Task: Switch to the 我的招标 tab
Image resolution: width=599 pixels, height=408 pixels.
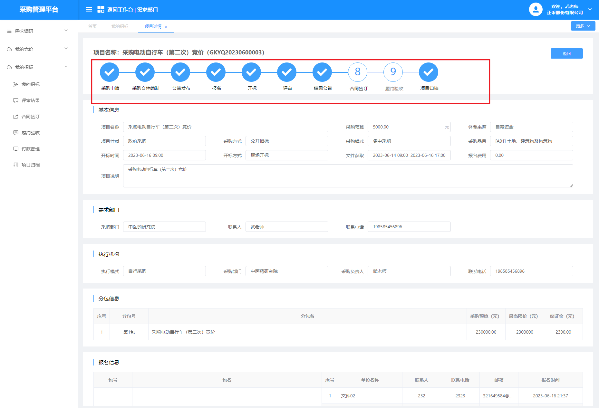Action: pyautogui.click(x=120, y=26)
